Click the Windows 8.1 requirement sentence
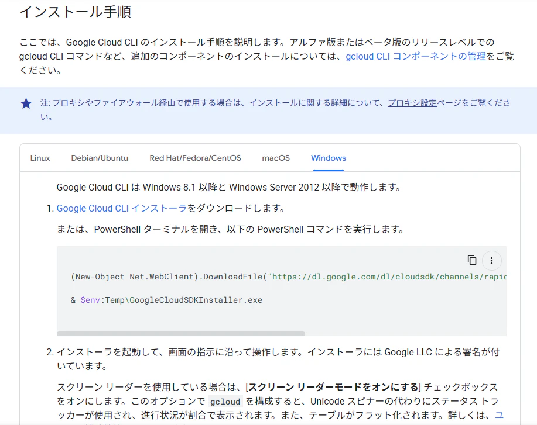This screenshot has height=425, width=537. (x=229, y=188)
